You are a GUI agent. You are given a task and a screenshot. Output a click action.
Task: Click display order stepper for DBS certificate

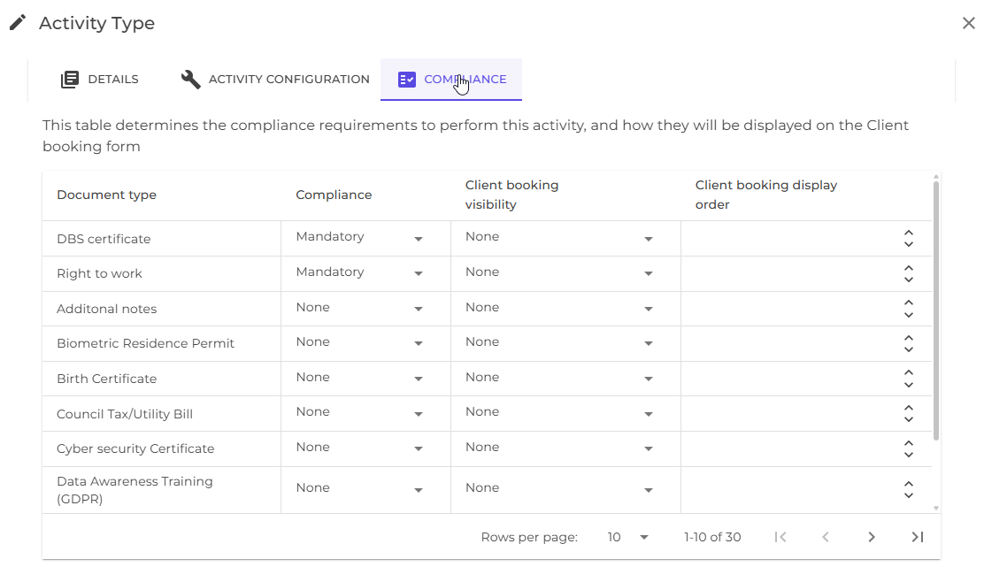click(x=908, y=238)
